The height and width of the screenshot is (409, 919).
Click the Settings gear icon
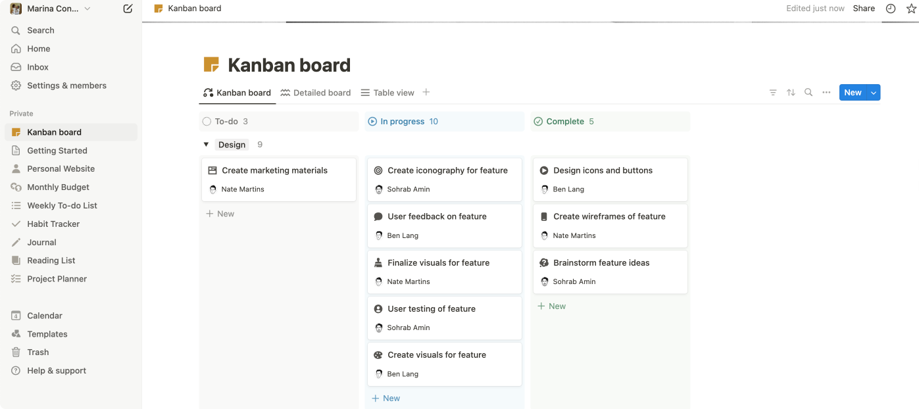[x=16, y=85]
